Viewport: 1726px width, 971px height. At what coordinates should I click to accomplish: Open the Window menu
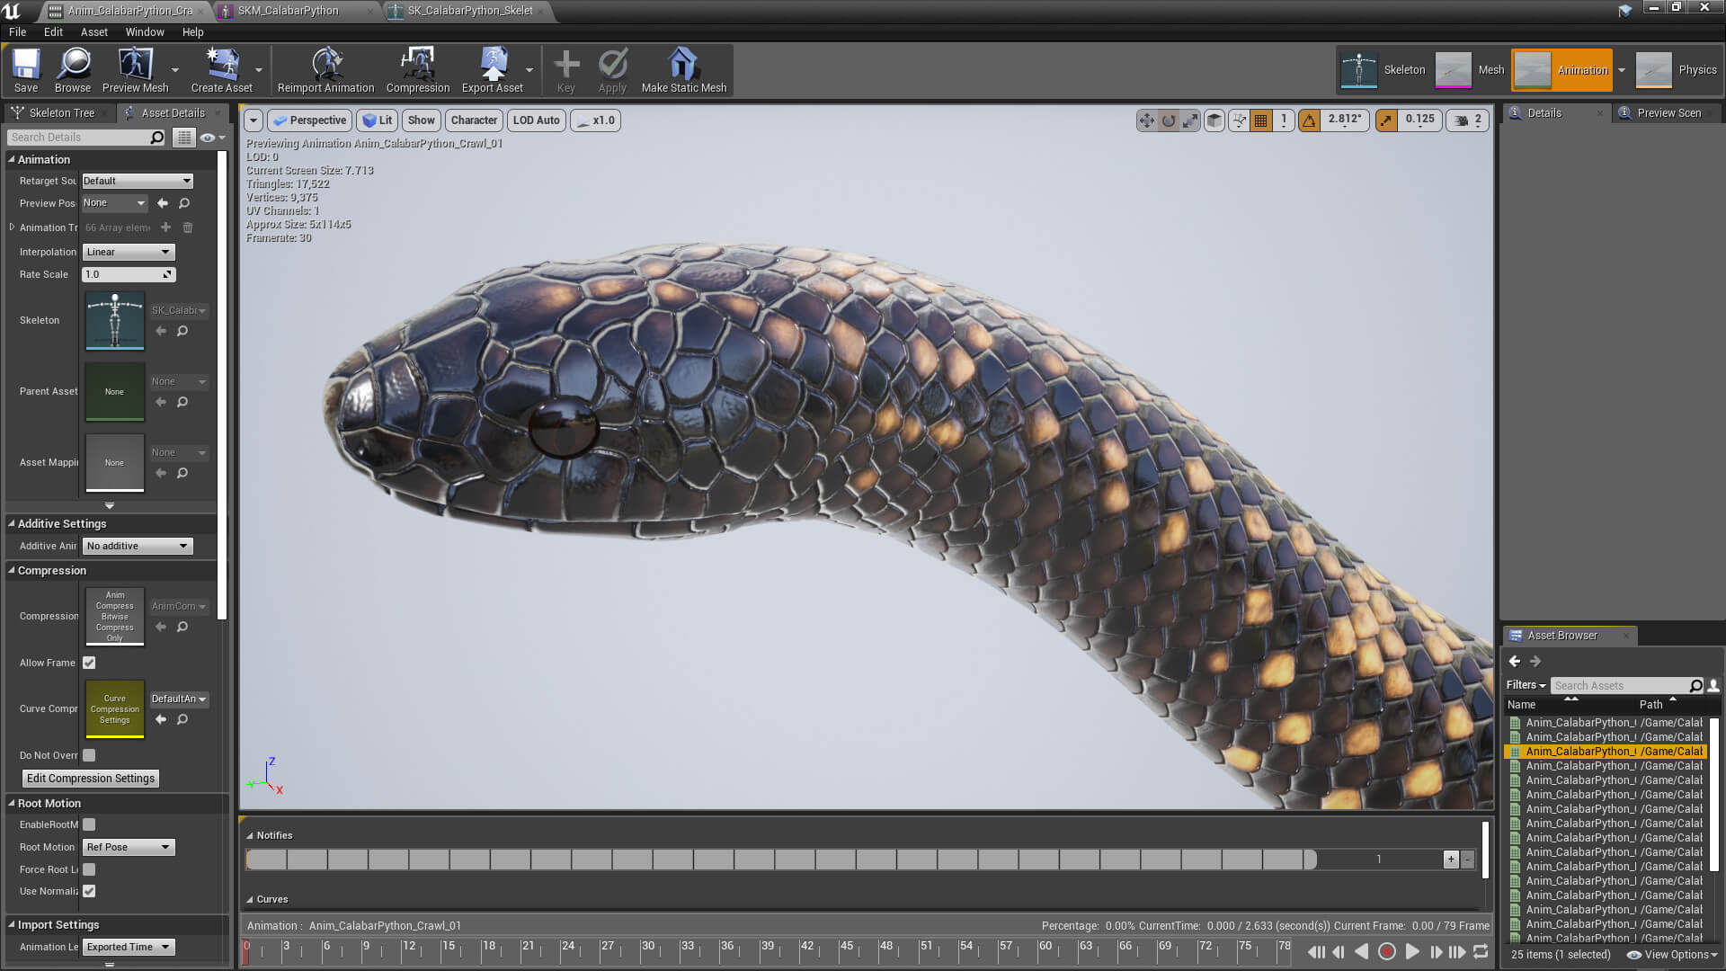coord(145,31)
